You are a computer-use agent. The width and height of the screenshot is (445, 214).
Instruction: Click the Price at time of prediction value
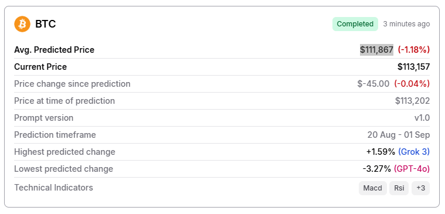[x=412, y=101]
